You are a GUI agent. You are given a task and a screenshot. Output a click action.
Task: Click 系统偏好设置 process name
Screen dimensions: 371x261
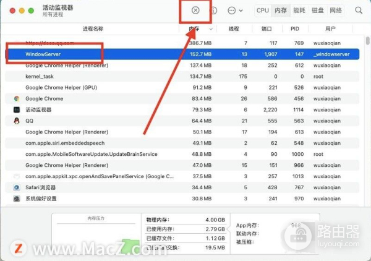point(41,199)
